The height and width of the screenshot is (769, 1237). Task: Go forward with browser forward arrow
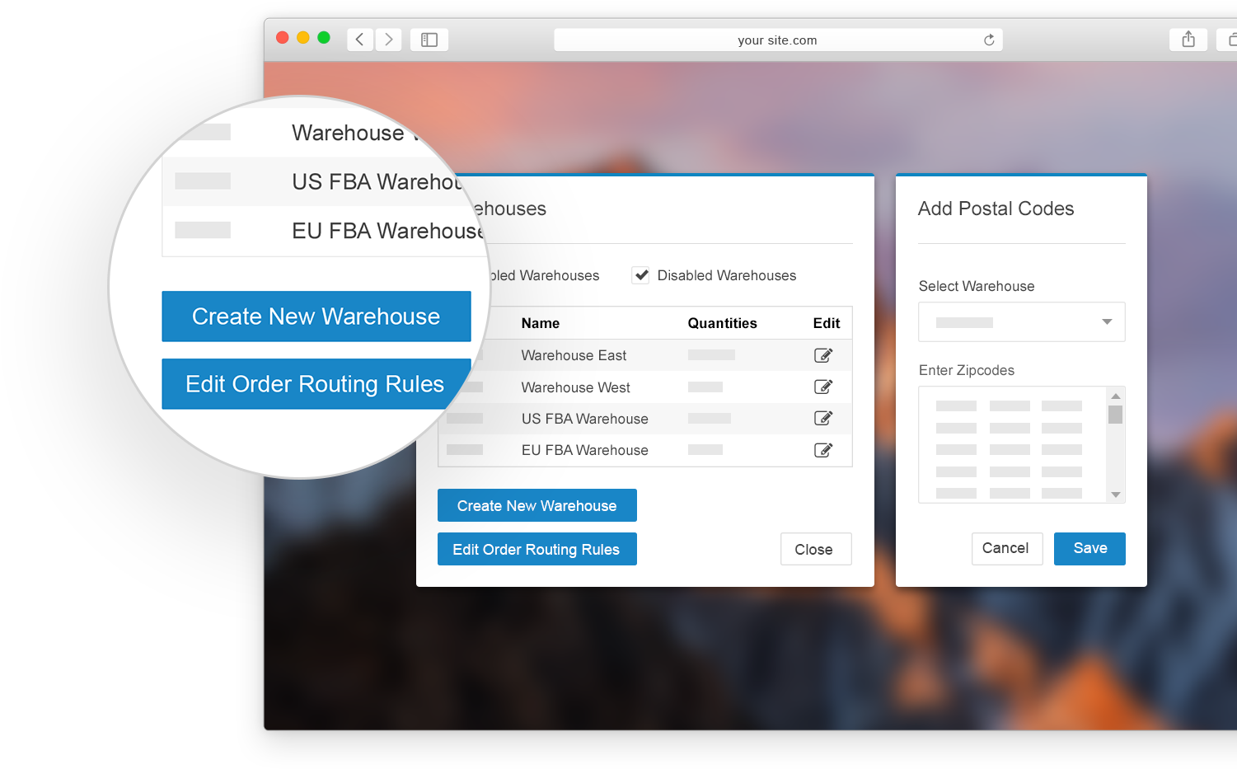389,40
